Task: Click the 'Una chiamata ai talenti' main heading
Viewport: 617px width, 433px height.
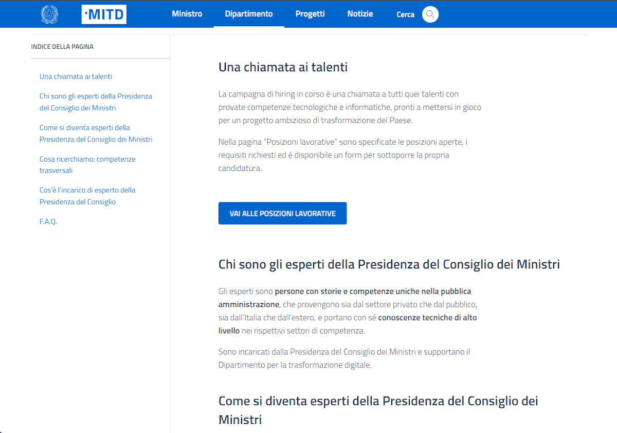Action: coord(283,67)
